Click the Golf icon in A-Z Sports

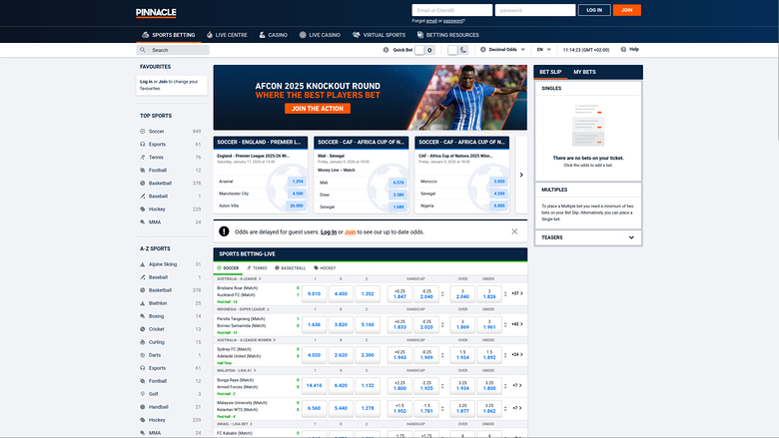pos(144,393)
